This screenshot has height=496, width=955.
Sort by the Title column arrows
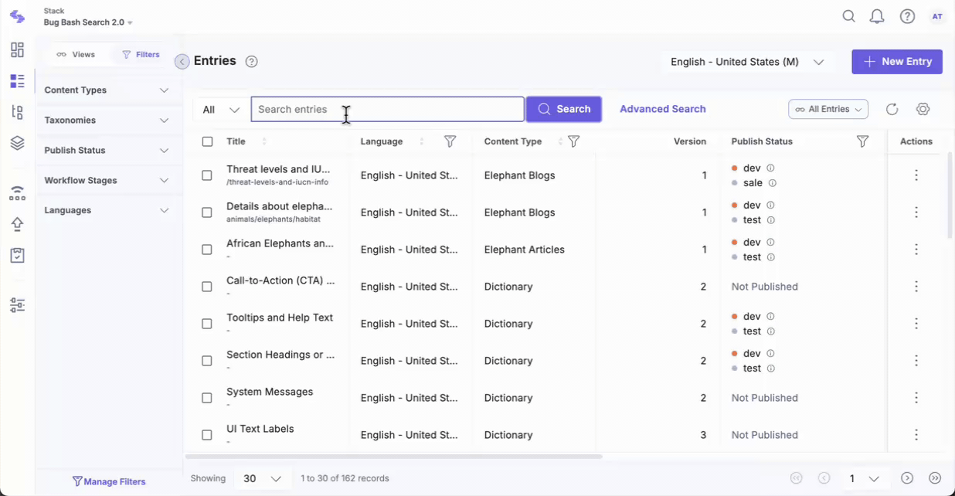tap(264, 141)
